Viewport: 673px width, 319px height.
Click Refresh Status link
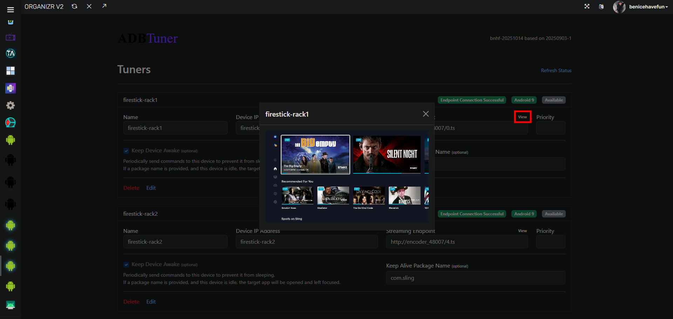coord(556,70)
